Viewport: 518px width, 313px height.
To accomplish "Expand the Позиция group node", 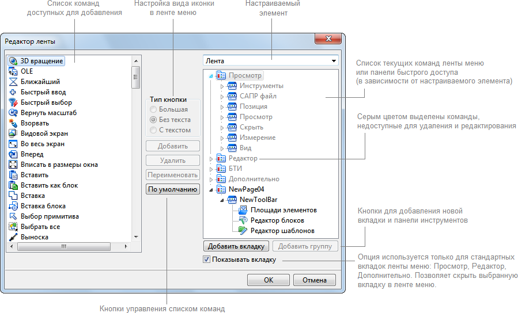I will coord(222,107).
